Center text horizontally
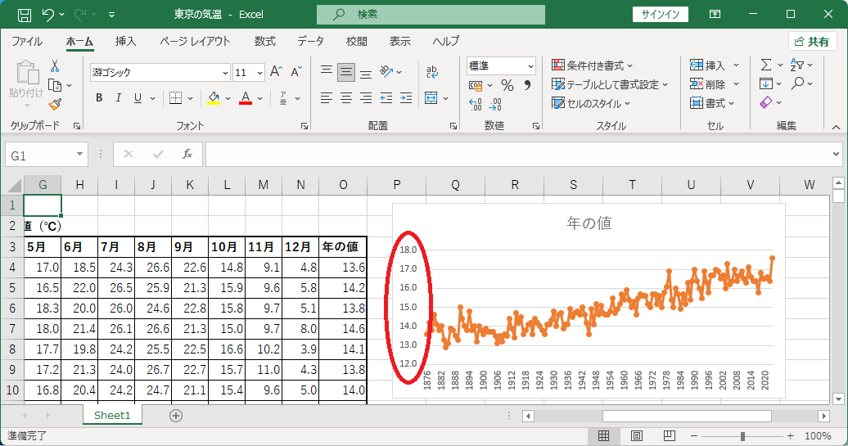This screenshot has height=446, width=848. [x=346, y=98]
